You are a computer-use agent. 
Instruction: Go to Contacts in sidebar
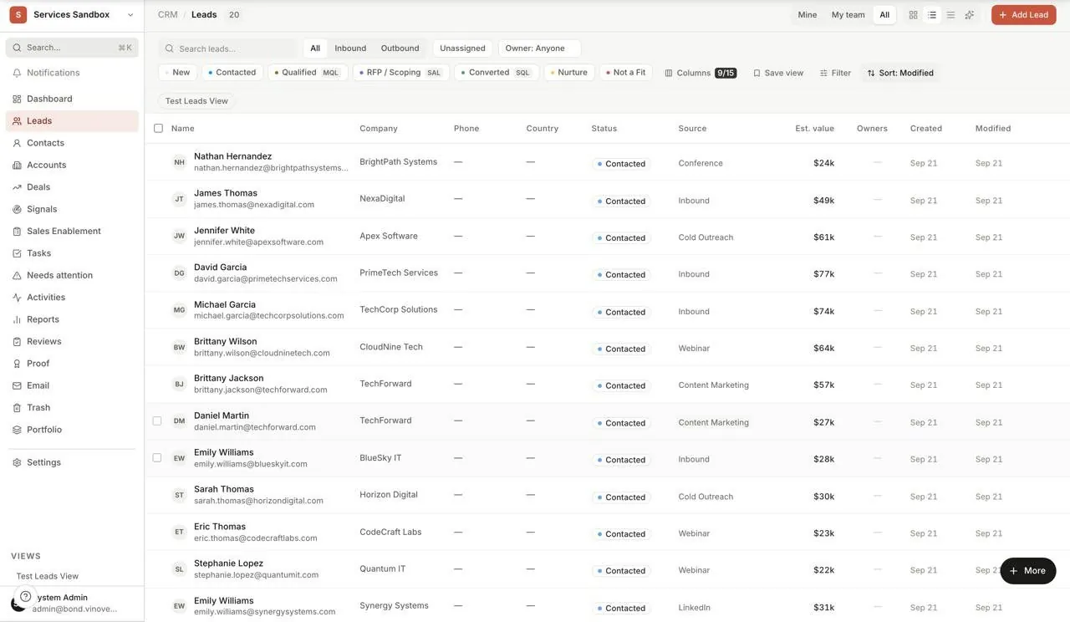72,143
